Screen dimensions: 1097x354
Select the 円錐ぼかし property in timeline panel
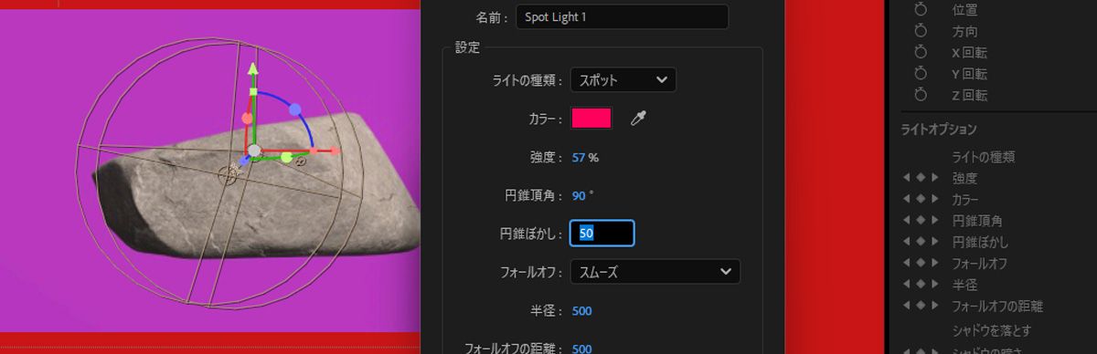980,242
